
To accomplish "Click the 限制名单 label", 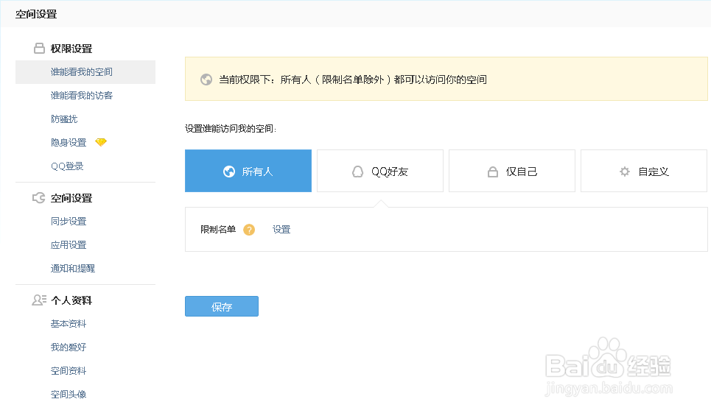I will coord(218,230).
